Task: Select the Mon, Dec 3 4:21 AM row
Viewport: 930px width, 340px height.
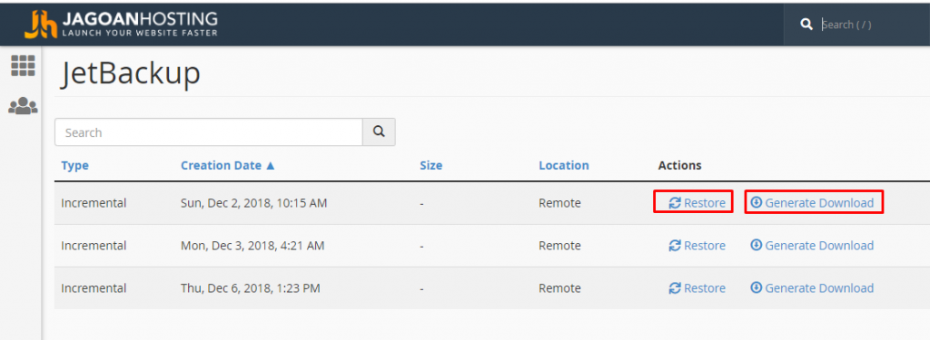Action: 492,246
